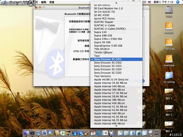The height and width of the screenshot is (137, 183).
Task: Select Apple Int56K (V.34 Only).txt
Action: (116, 80)
